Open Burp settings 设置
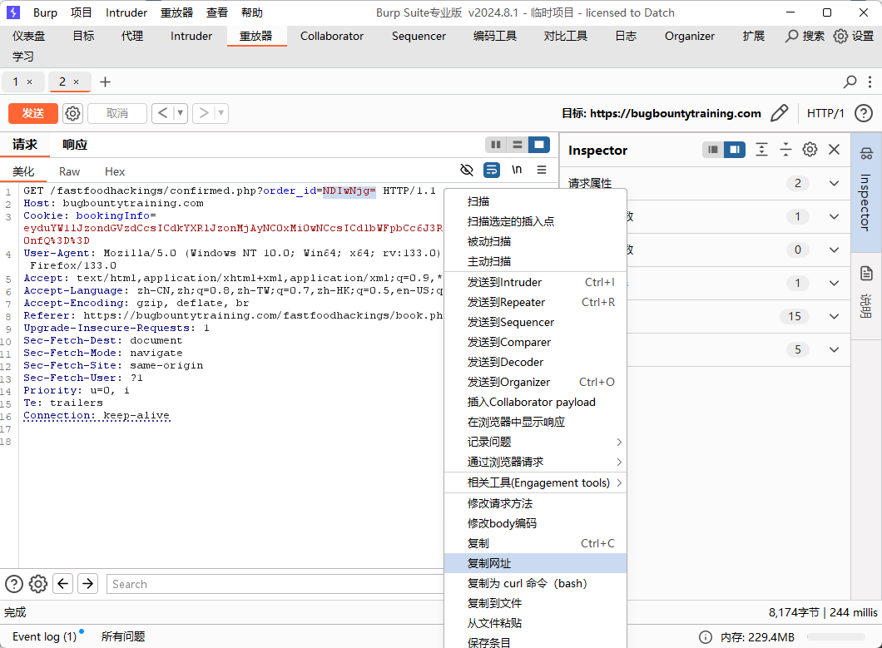This screenshot has height=648, width=882. (x=854, y=36)
